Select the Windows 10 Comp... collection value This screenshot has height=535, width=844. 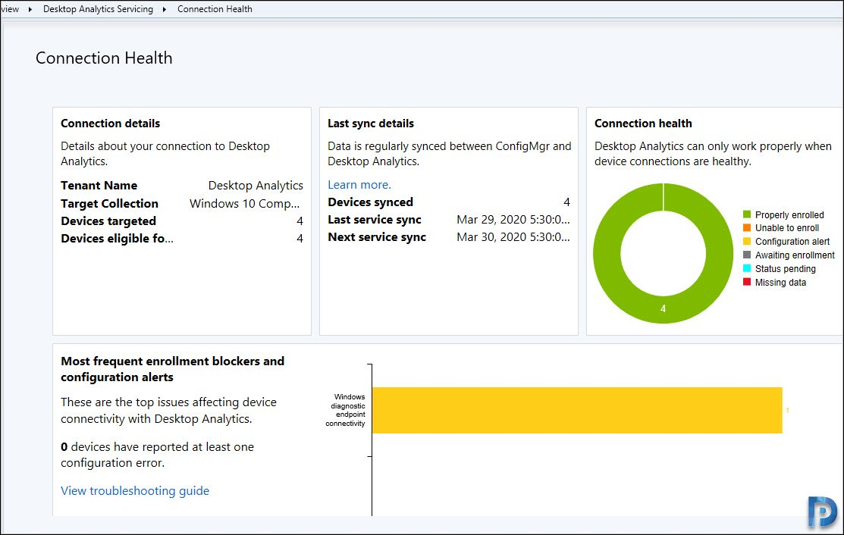pyautogui.click(x=244, y=204)
